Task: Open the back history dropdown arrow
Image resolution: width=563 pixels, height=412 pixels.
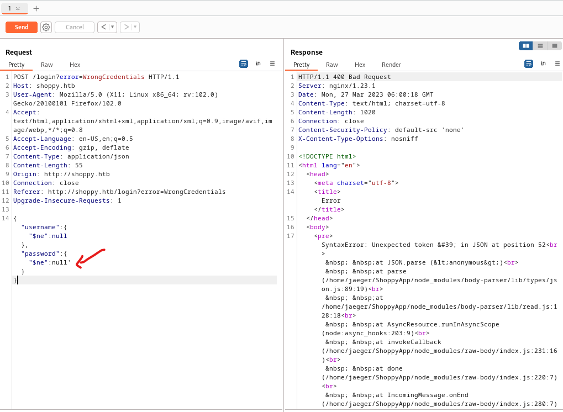Action: pyautogui.click(x=112, y=27)
